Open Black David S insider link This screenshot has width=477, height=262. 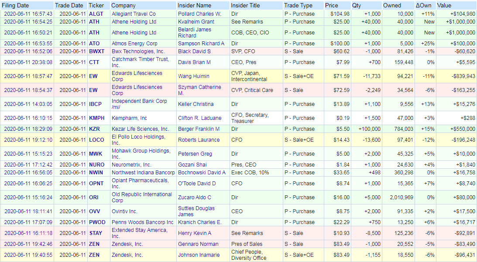(x=194, y=51)
